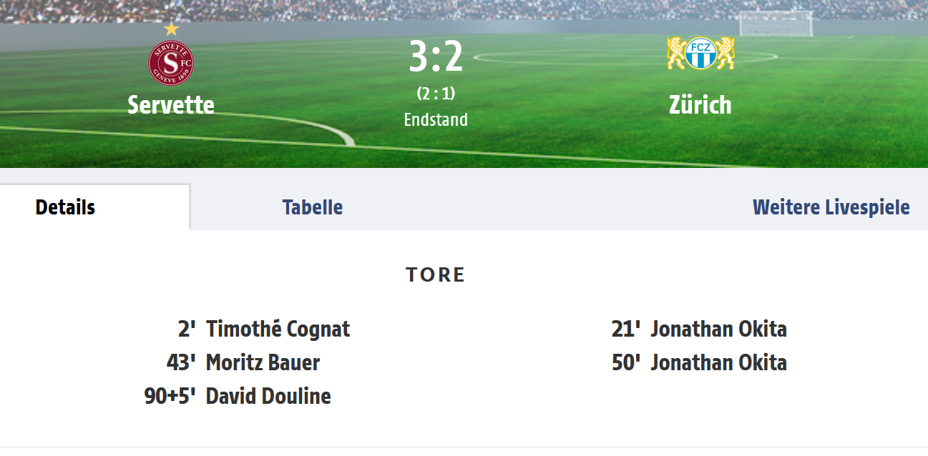Click the 2' goal minute marker

coord(187,329)
